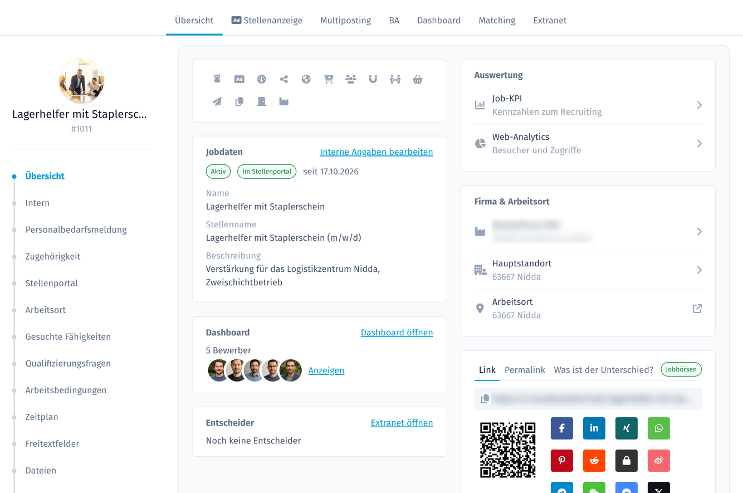Click the globe icon in the toolbar

(x=306, y=79)
